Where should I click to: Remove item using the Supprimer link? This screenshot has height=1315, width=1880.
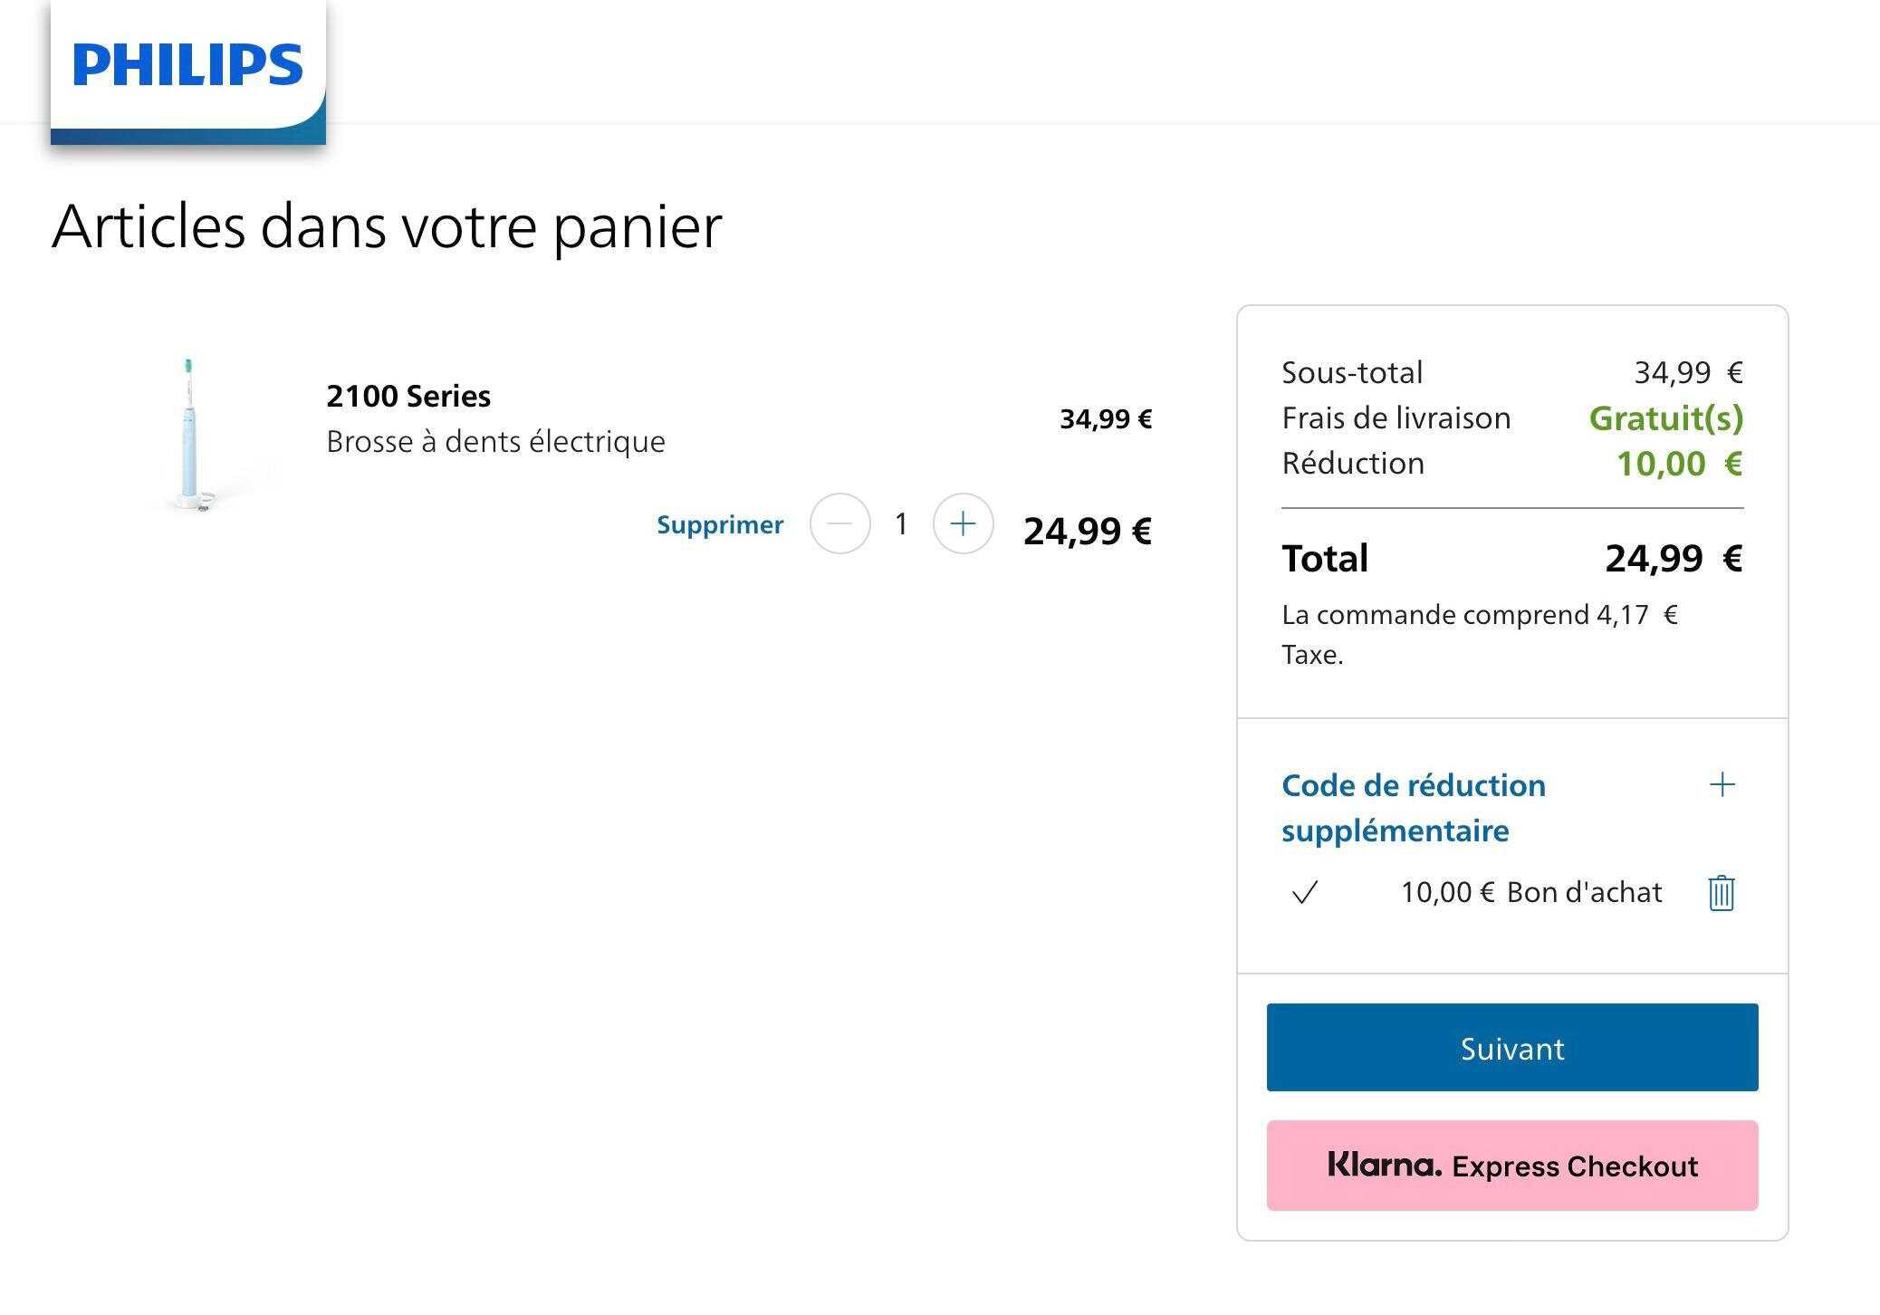coord(720,524)
